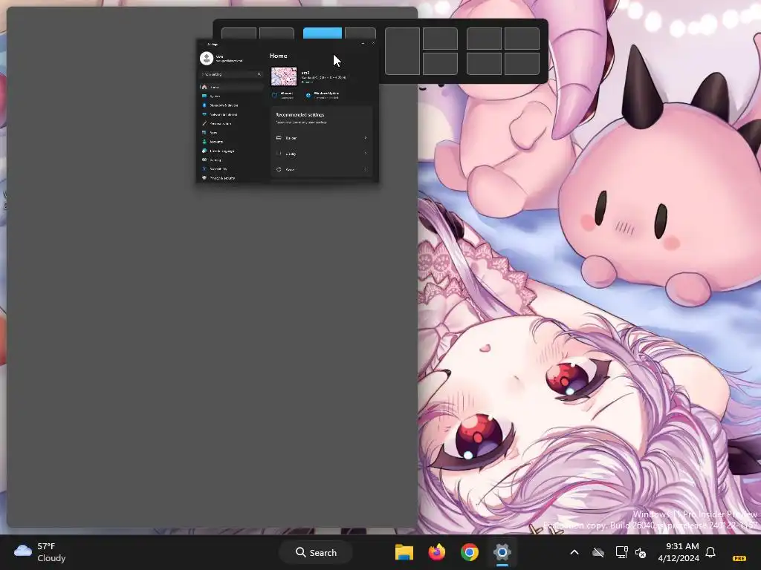Open notifications with the bell icon
The image size is (761, 570).
pyautogui.click(x=710, y=552)
